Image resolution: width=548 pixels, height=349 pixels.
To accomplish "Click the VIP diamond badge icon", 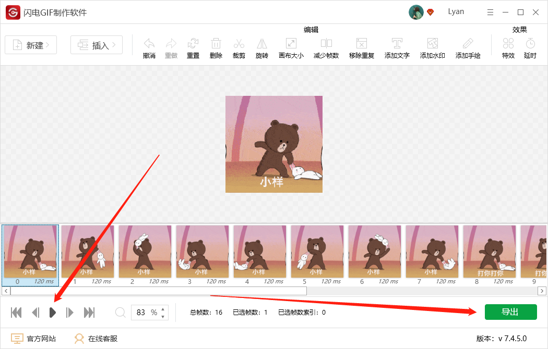I will [x=430, y=12].
